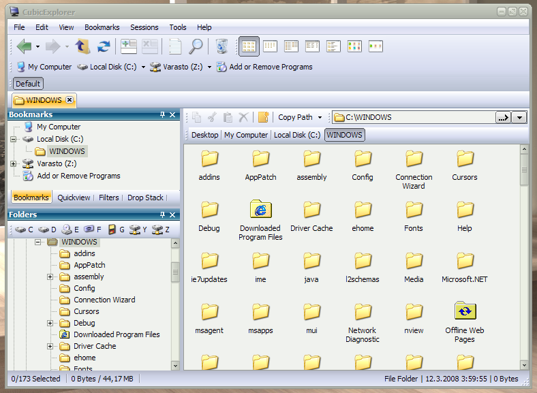Click the C:\WINDOWS address field
The image size is (537, 393).
414,117
